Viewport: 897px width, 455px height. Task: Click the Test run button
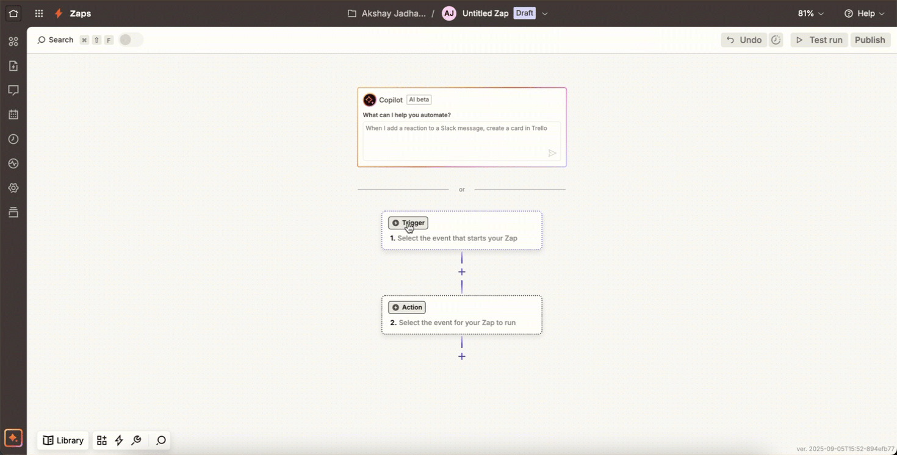[x=820, y=40]
